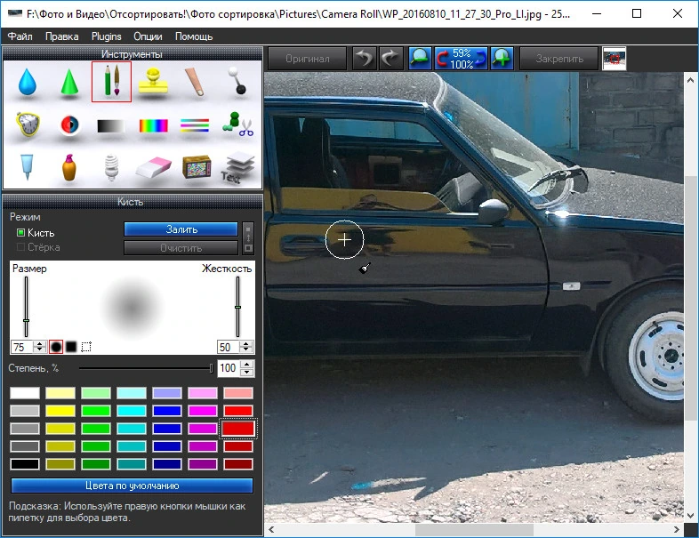The height and width of the screenshot is (538, 699).
Task: Click the undo arrow in toolbar
Action: tap(365, 59)
